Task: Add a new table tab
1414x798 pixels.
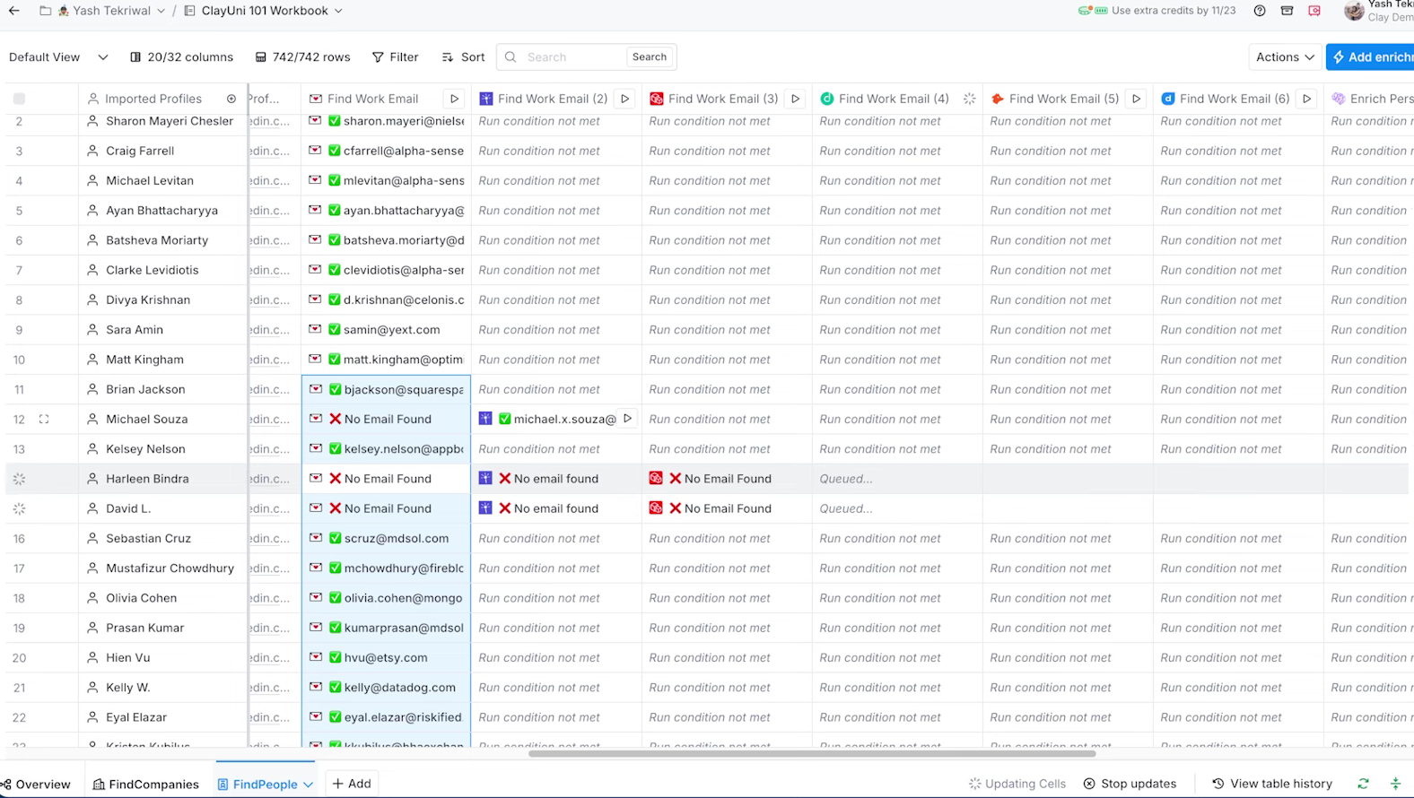Action: click(352, 784)
